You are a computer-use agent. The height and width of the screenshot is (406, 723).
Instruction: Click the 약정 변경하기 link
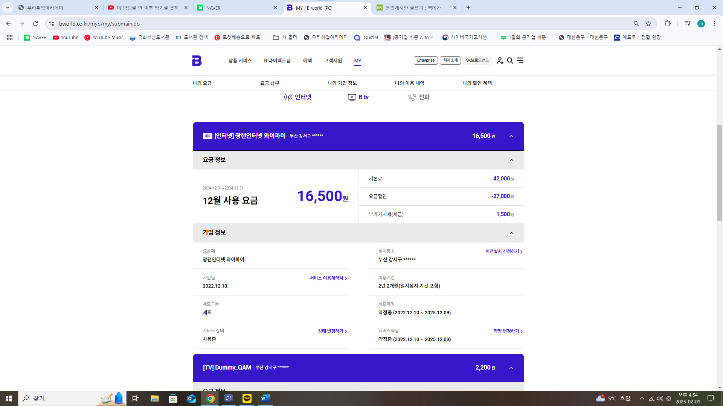pyautogui.click(x=508, y=331)
